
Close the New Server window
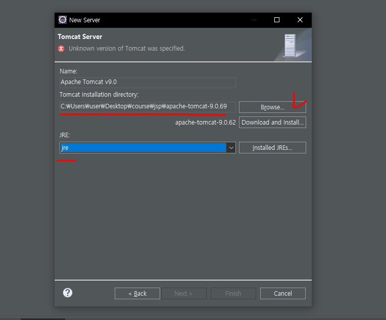point(300,20)
